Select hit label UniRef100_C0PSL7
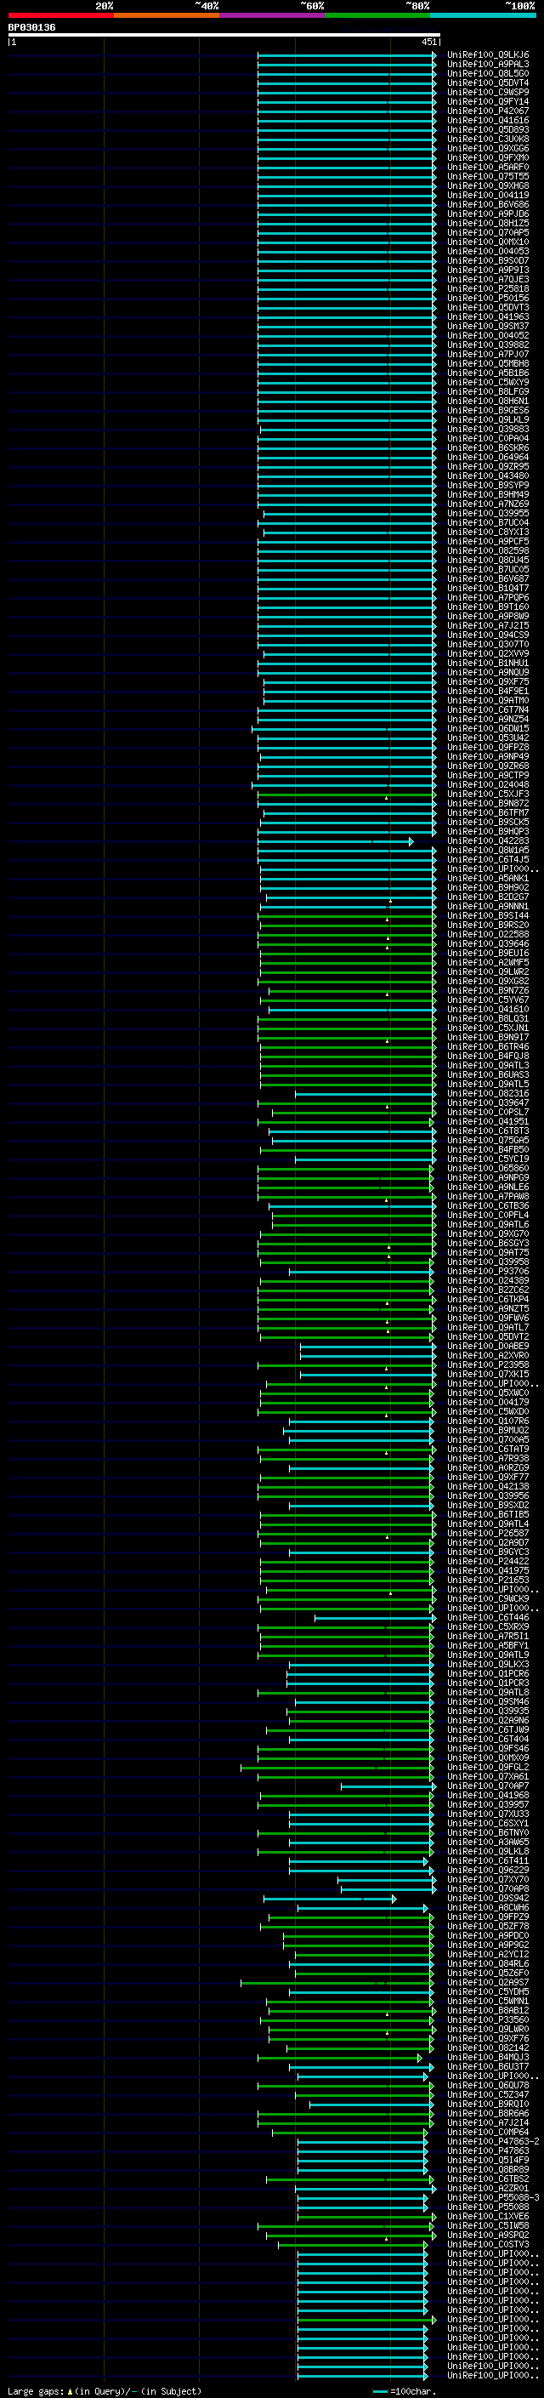The image size is (544, 2398). pyautogui.click(x=488, y=1113)
